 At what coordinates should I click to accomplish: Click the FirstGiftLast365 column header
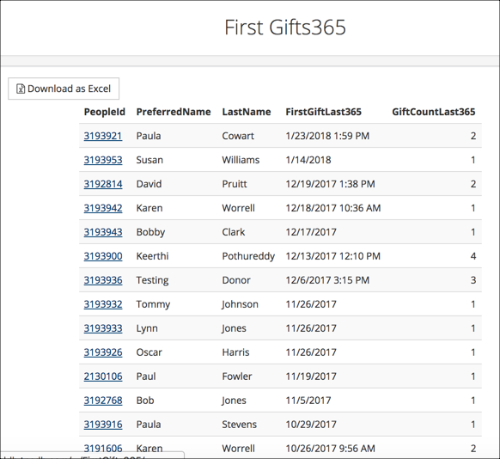pos(323,112)
